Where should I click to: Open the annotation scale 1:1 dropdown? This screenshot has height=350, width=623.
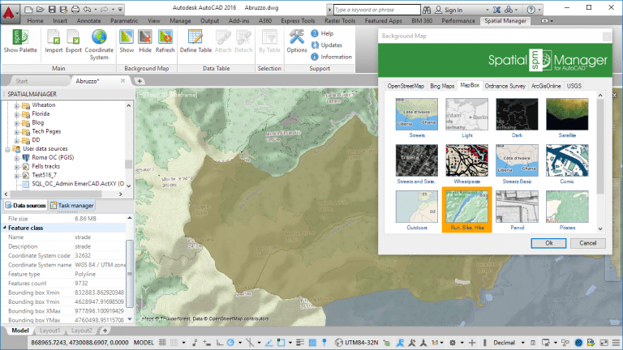(x=437, y=343)
